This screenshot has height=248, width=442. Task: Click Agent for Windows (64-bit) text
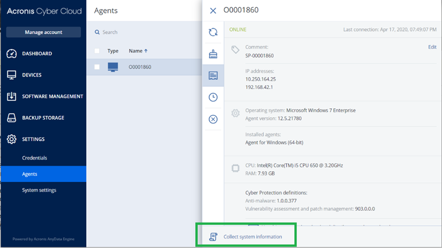[274, 143]
